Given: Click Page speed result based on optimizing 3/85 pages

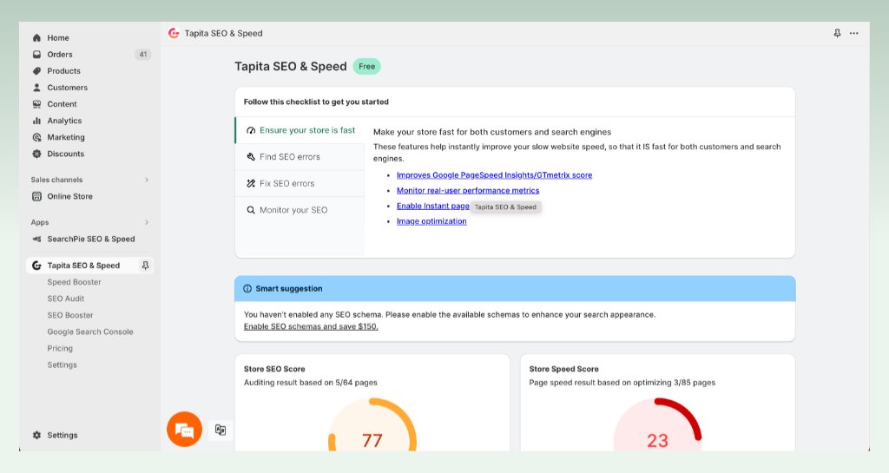Looking at the screenshot, I should 622,383.
